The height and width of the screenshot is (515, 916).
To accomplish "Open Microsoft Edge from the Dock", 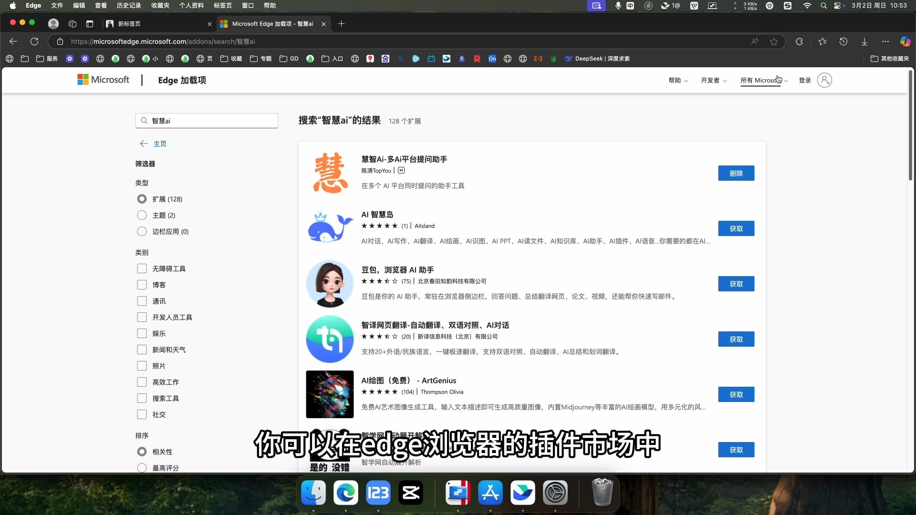I will coord(346,493).
